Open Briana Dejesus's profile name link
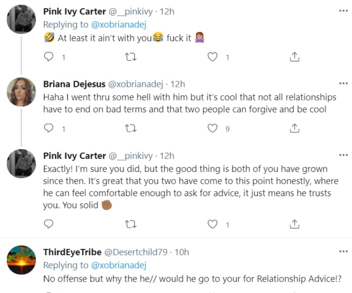 point(74,84)
